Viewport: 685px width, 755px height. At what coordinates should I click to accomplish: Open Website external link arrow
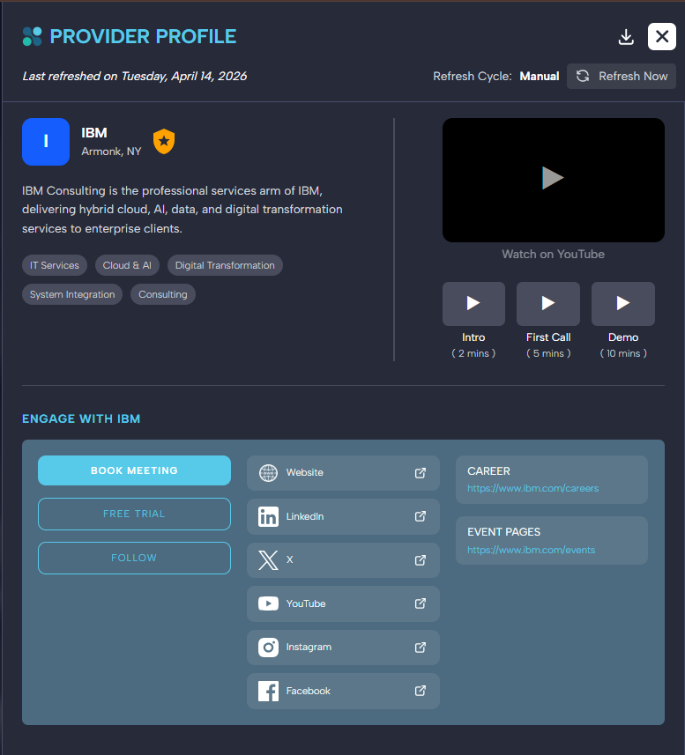tap(420, 473)
